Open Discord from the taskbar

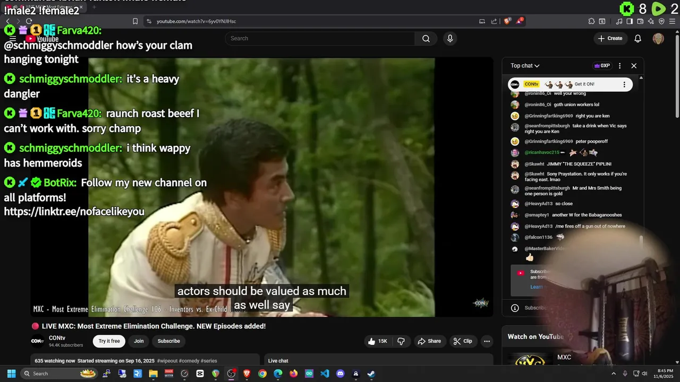pos(340,374)
